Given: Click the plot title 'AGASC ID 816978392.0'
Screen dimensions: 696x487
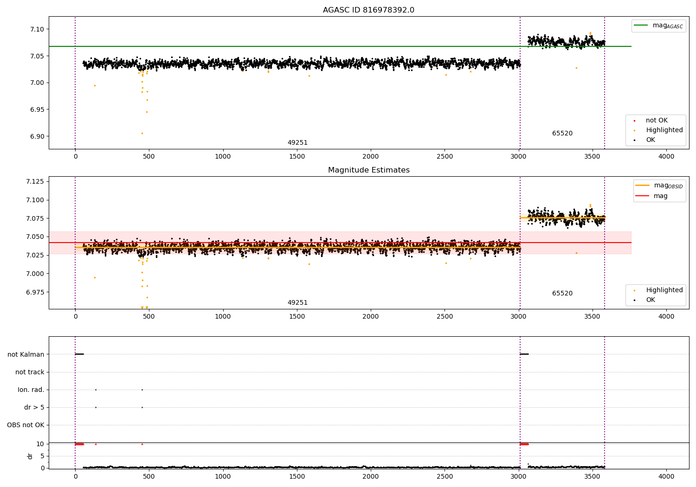Looking at the screenshot, I should point(368,10).
